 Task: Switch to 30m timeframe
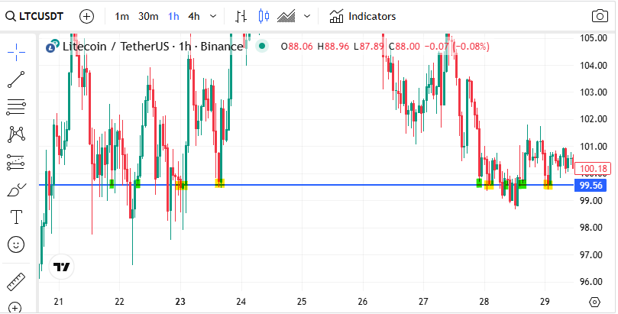tap(148, 17)
